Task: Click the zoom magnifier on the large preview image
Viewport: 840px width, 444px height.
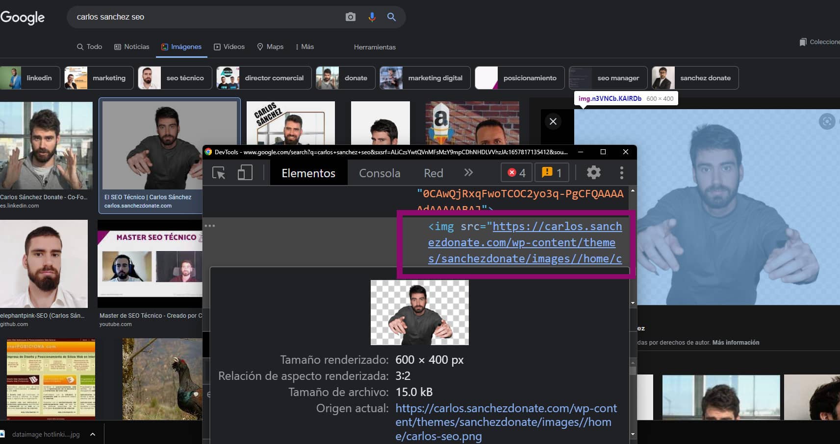Action: 828,121
